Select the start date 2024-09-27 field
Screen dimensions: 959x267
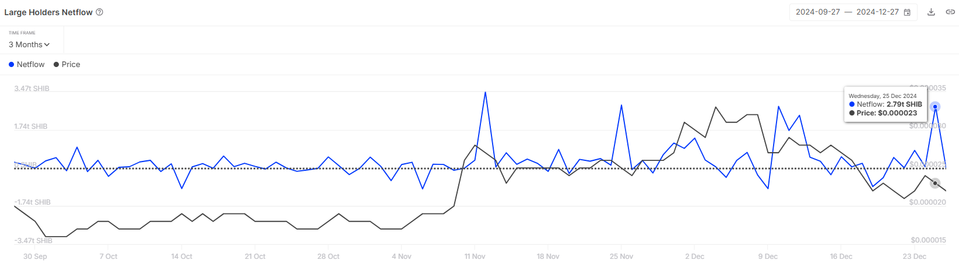(x=818, y=12)
